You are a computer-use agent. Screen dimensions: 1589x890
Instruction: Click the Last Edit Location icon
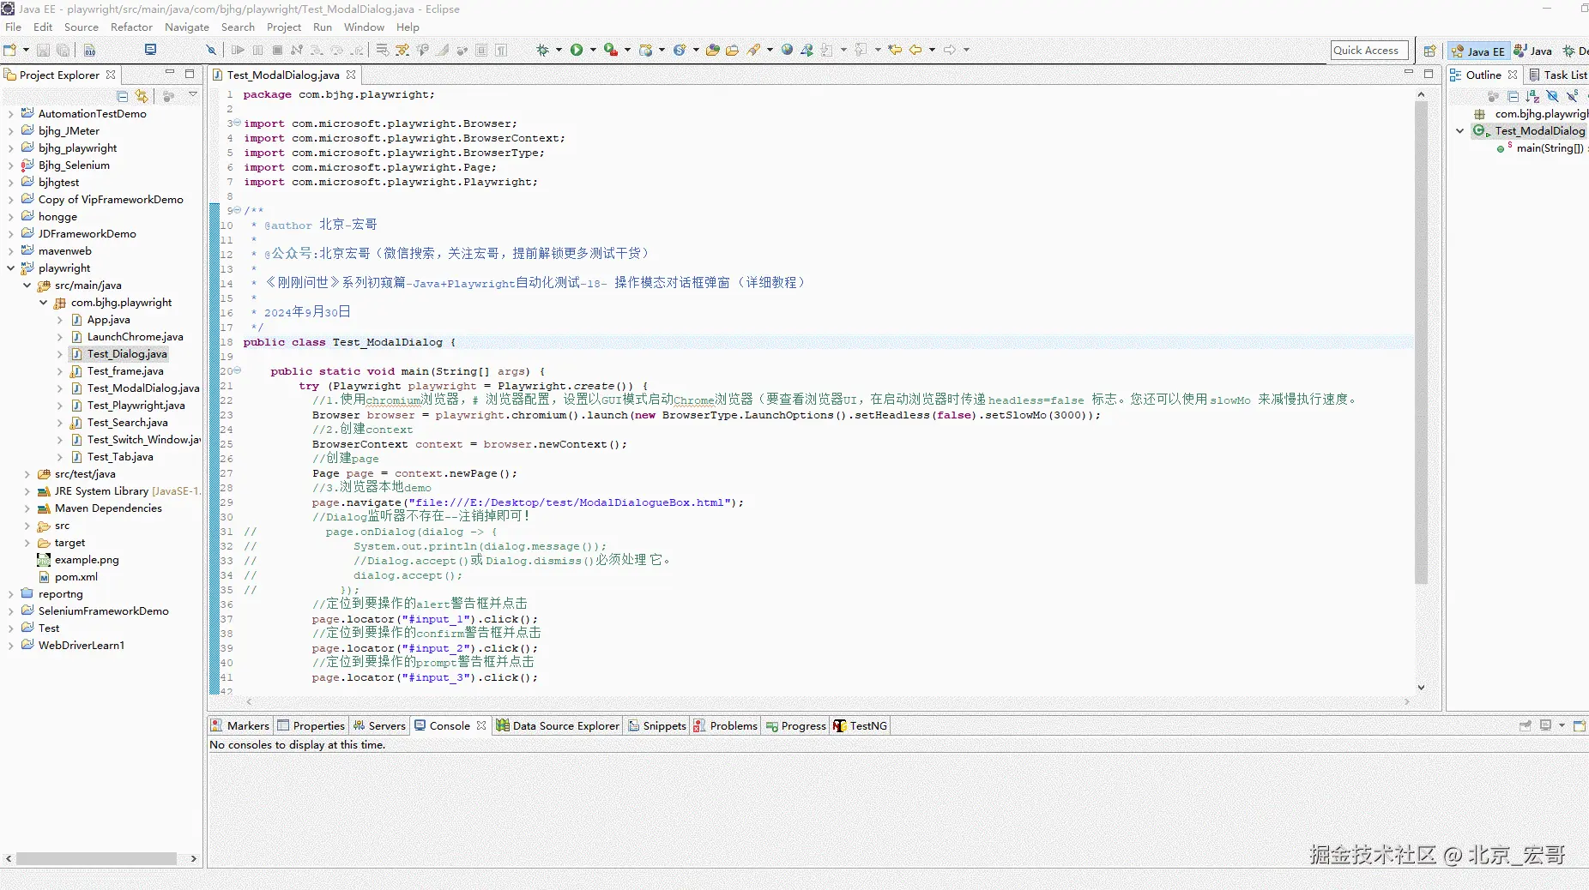pyautogui.click(x=895, y=50)
